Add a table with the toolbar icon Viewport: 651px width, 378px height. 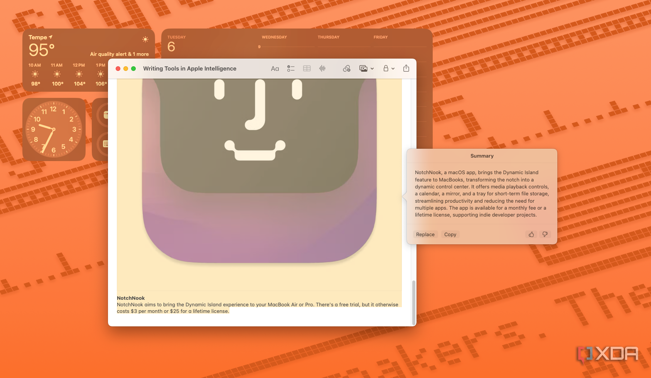[x=307, y=69]
